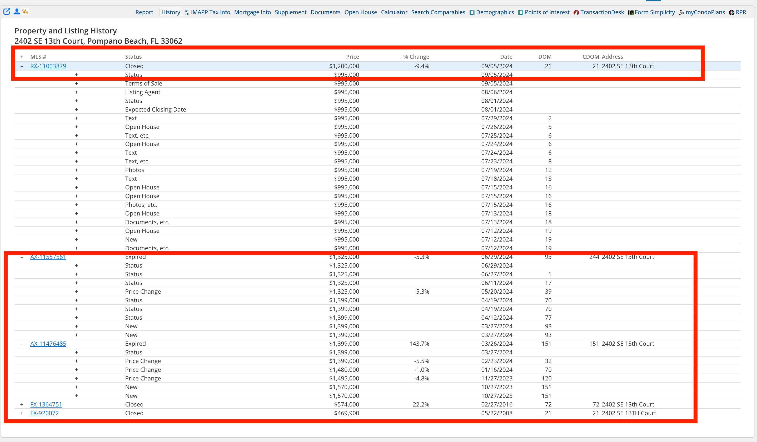Click the blue person contact icon

17,12
